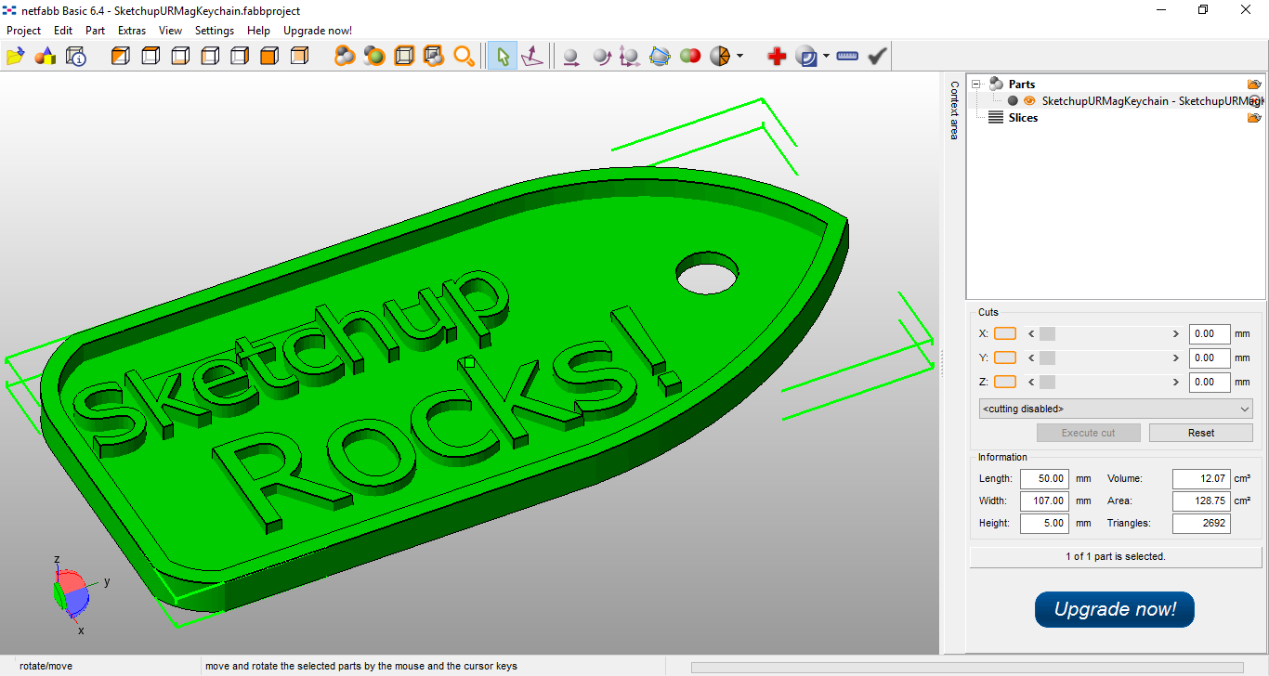Screen dimensions: 1269x676
Task: Switch to the third view cube with the orange bottom face
Action: tap(180, 57)
